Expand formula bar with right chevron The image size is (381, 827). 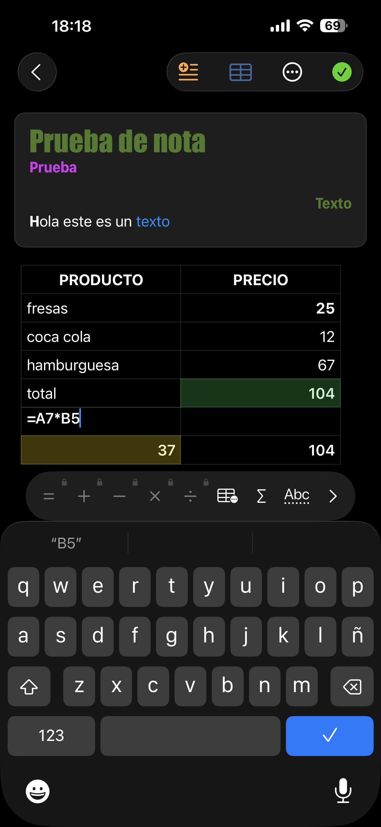333,496
